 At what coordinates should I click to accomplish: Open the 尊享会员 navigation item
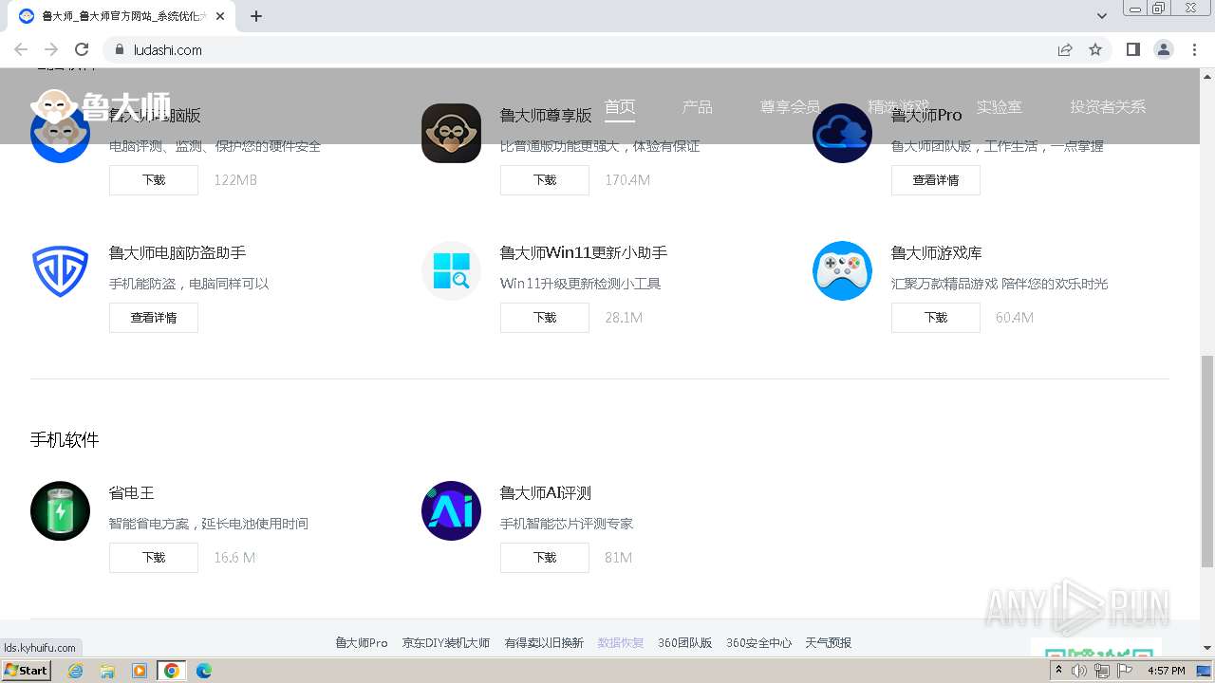click(790, 107)
